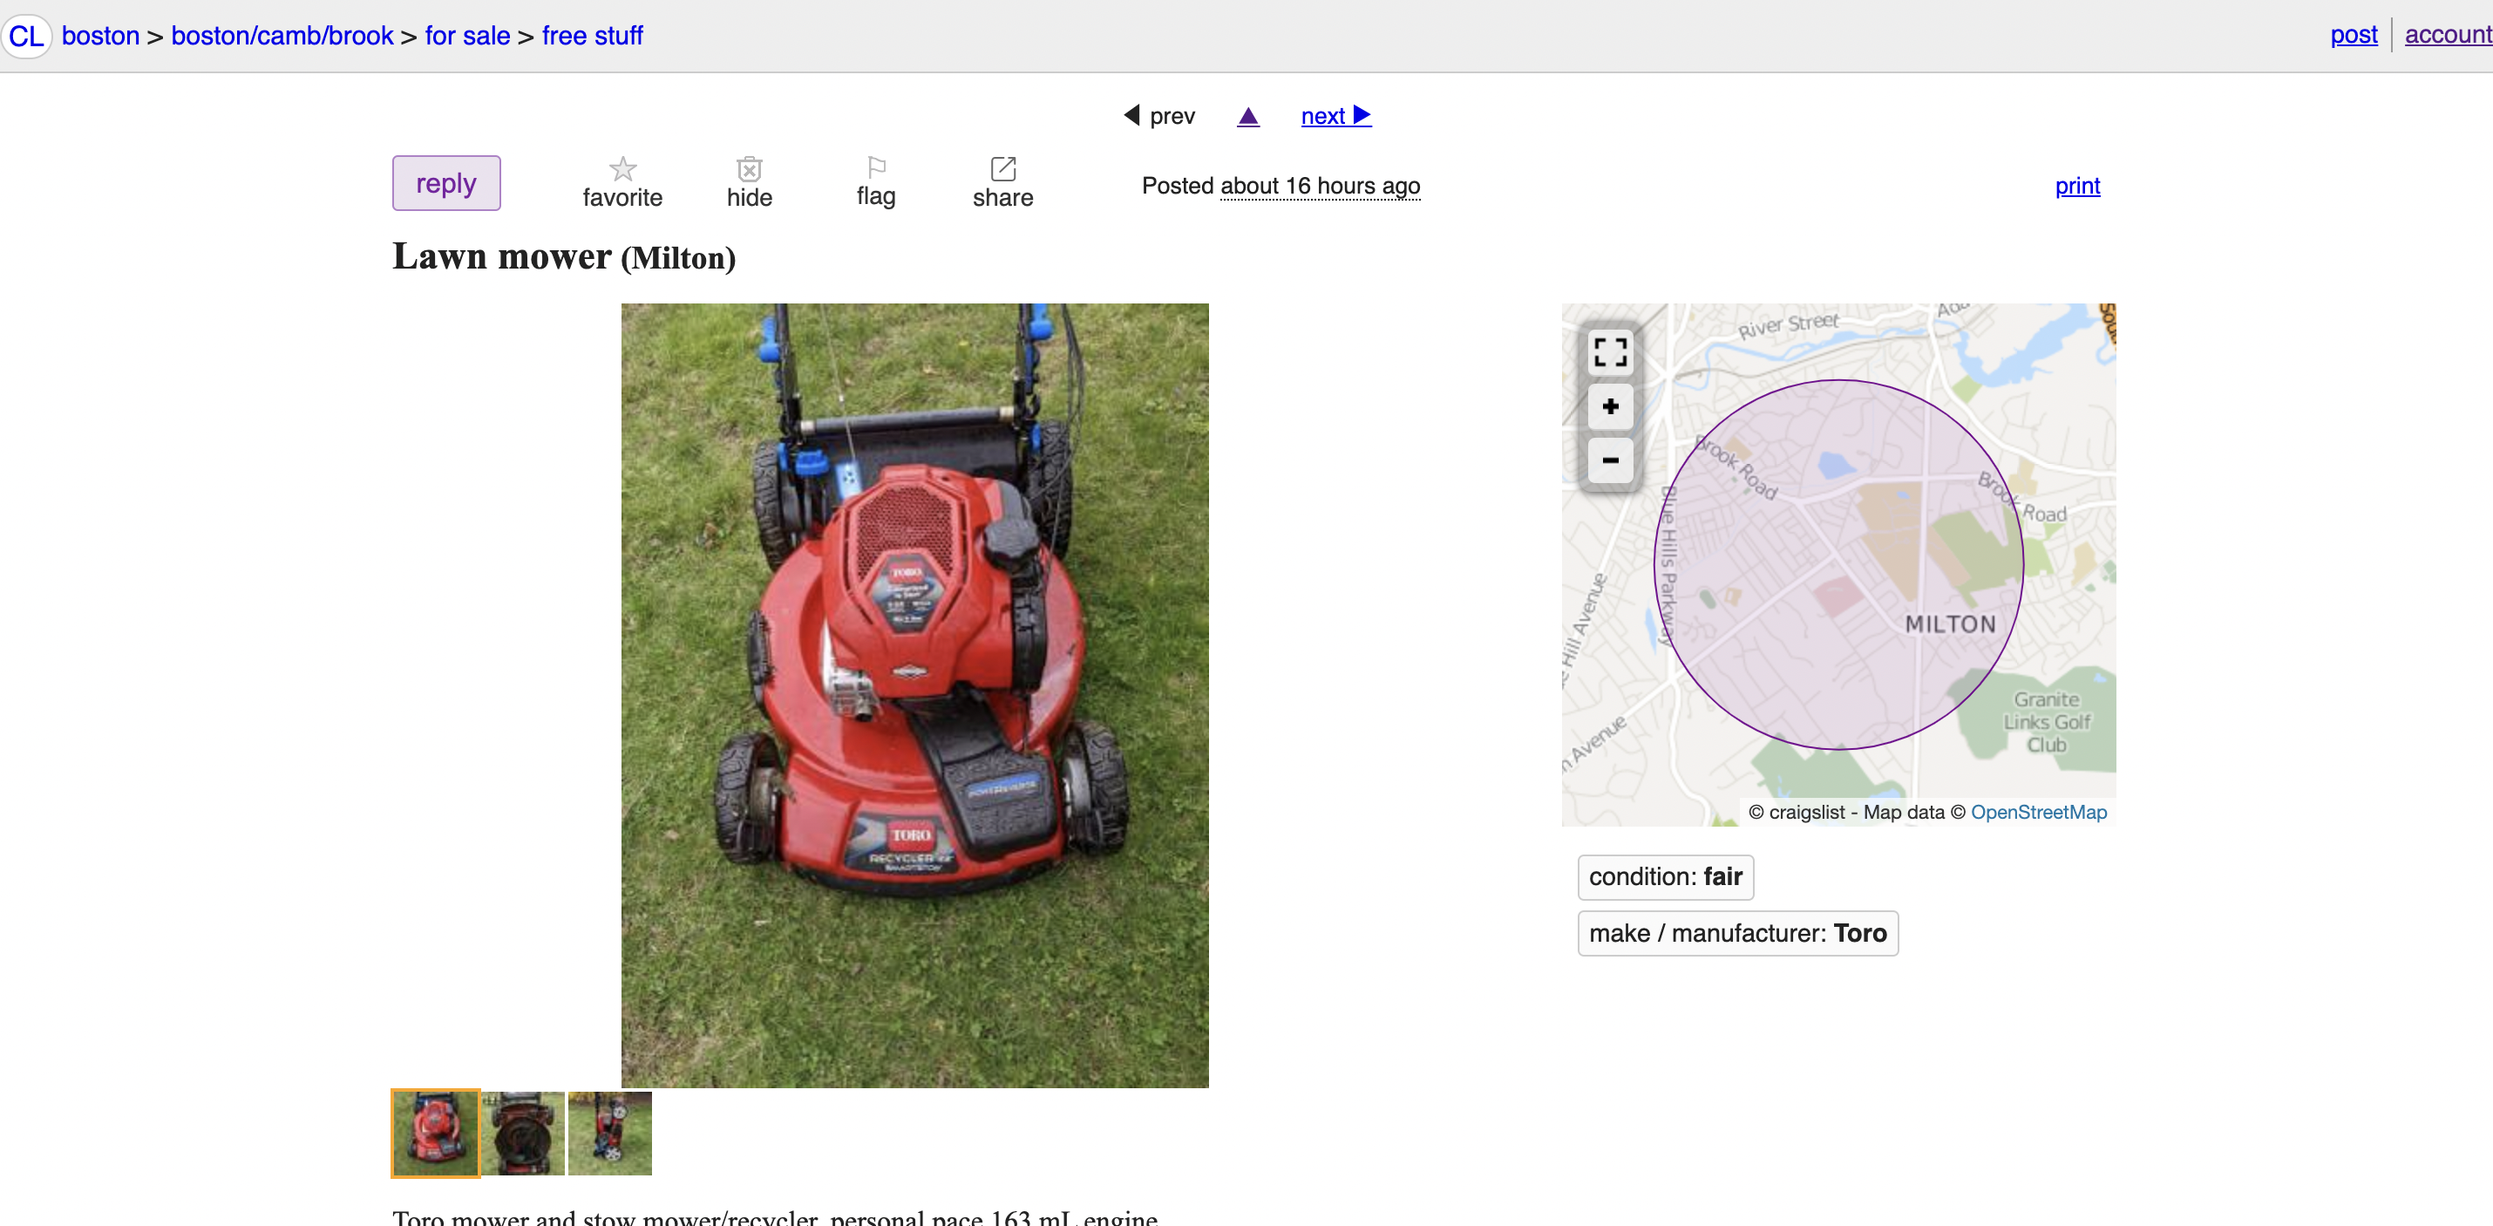Open the share posting icon
Viewport: 2493px width, 1226px height.
(x=1002, y=169)
